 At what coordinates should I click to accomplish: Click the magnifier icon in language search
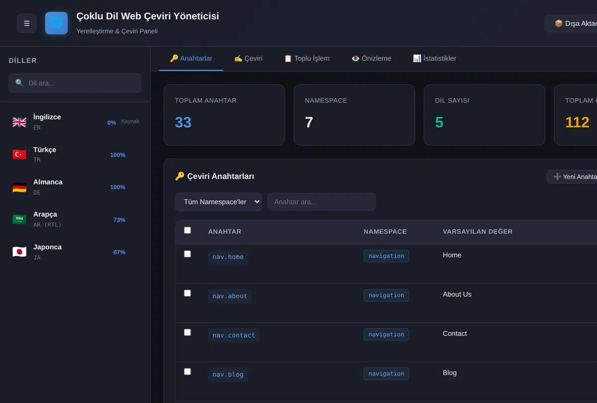pos(19,83)
